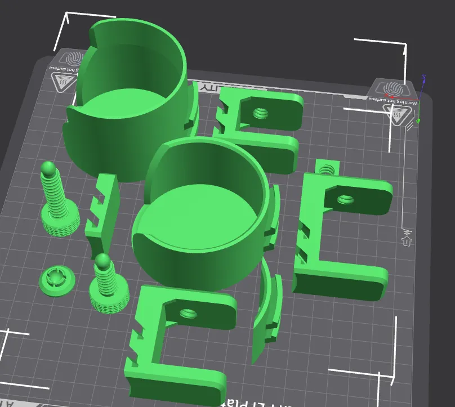
Task: Select the E-shaped clamp at the bottom front
Action: [x=180, y=349]
